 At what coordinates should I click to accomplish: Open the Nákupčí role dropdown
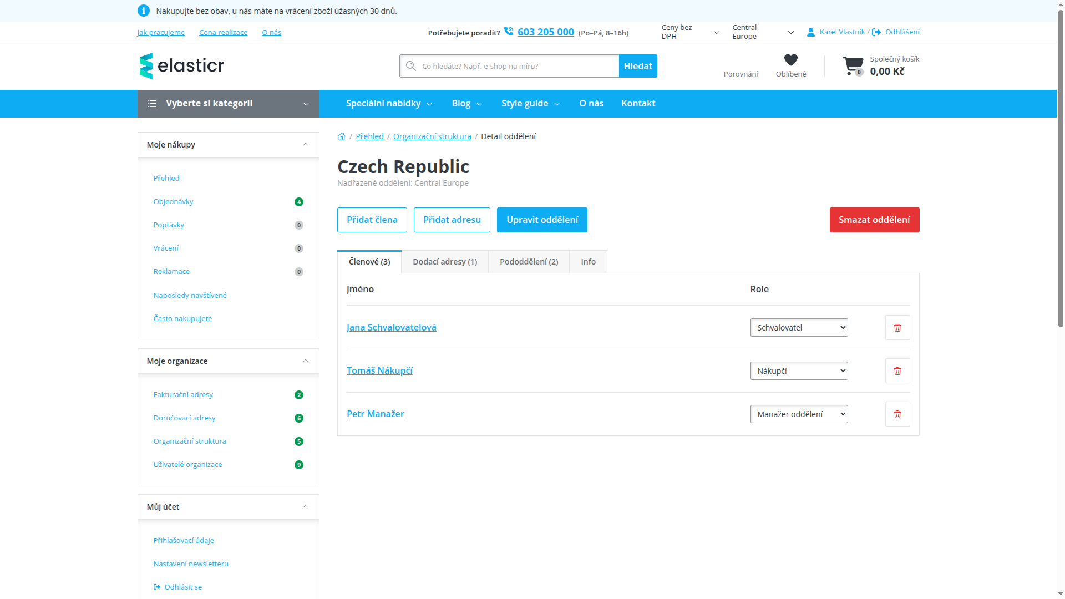pyautogui.click(x=799, y=371)
